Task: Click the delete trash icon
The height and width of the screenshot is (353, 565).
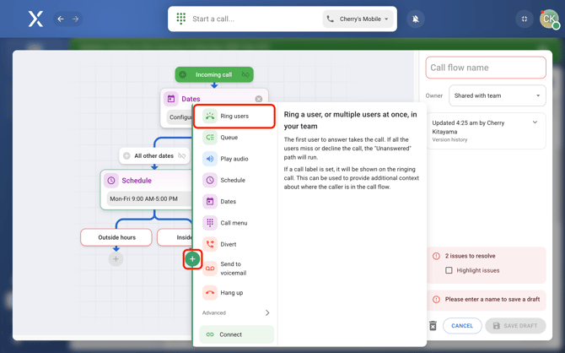Action: [x=433, y=326]
